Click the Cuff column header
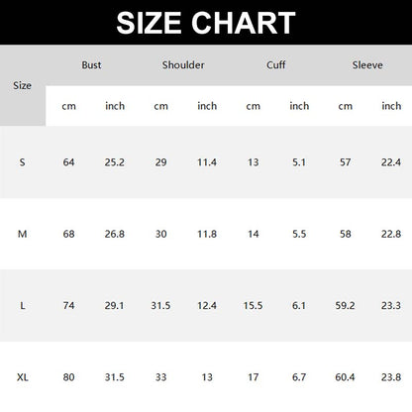This screenshot has height=412, width=412. (275, 65)
